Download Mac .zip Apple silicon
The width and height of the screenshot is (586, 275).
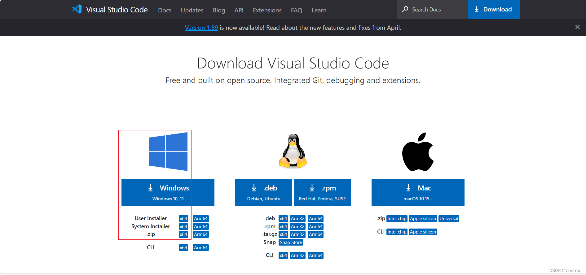[x=423, y=219]
